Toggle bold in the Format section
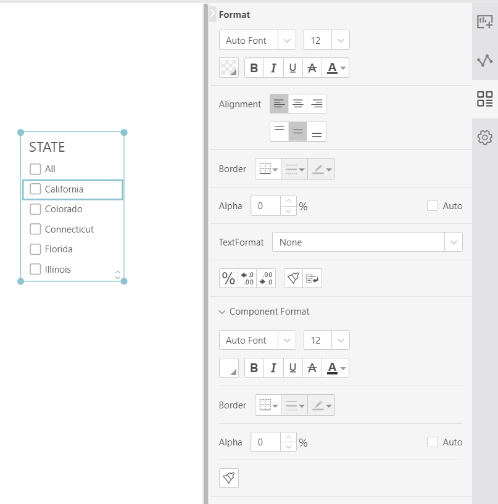 [x=254, y=68]
